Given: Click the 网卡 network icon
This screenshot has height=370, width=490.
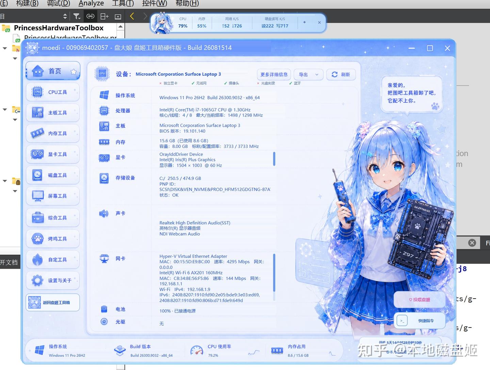Looking at the screenshot, I should tap(104, 259).
